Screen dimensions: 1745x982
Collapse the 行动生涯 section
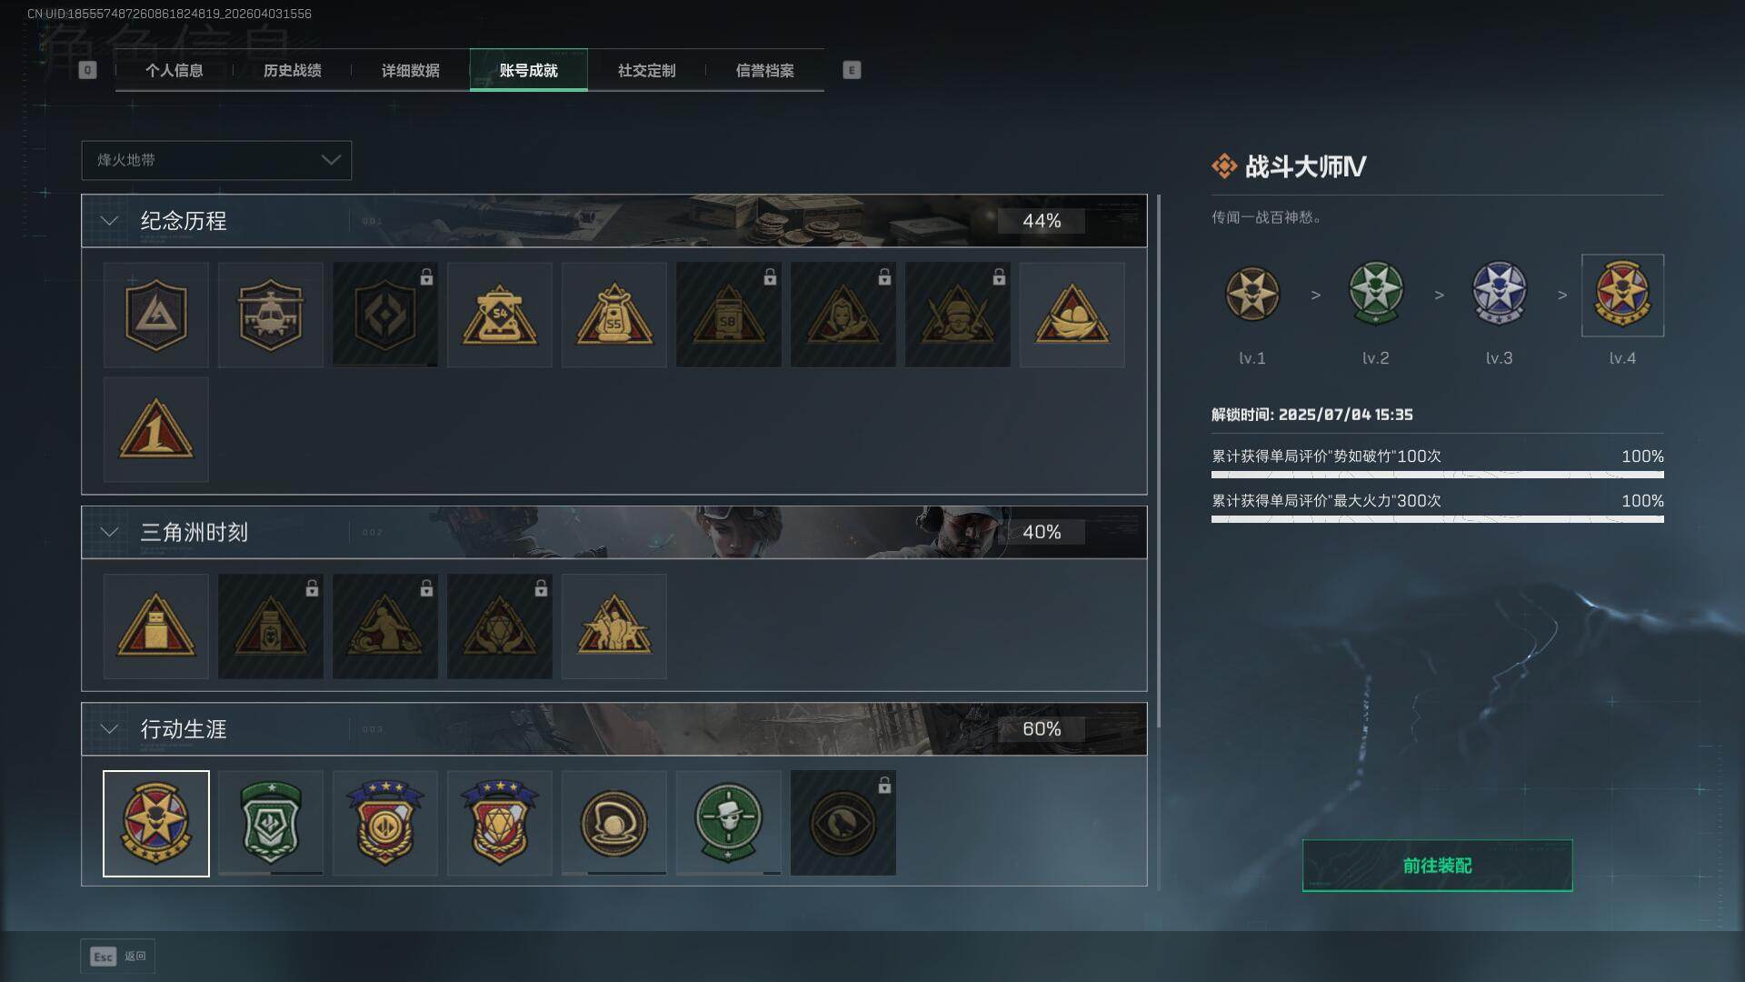click(109, 729)
